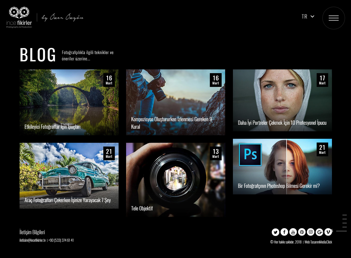Open the 'Araç Fotoğrafları Çekerken' blog post

tap(69, 176)
